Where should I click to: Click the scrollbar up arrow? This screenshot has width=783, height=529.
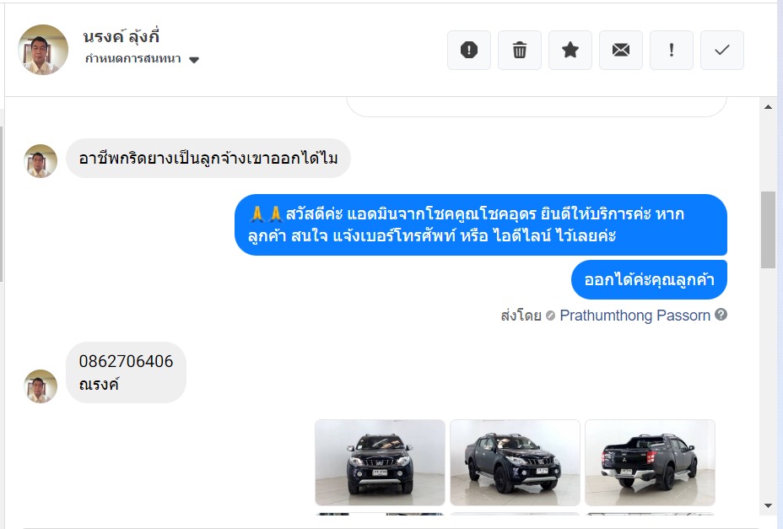click(768, 107)
